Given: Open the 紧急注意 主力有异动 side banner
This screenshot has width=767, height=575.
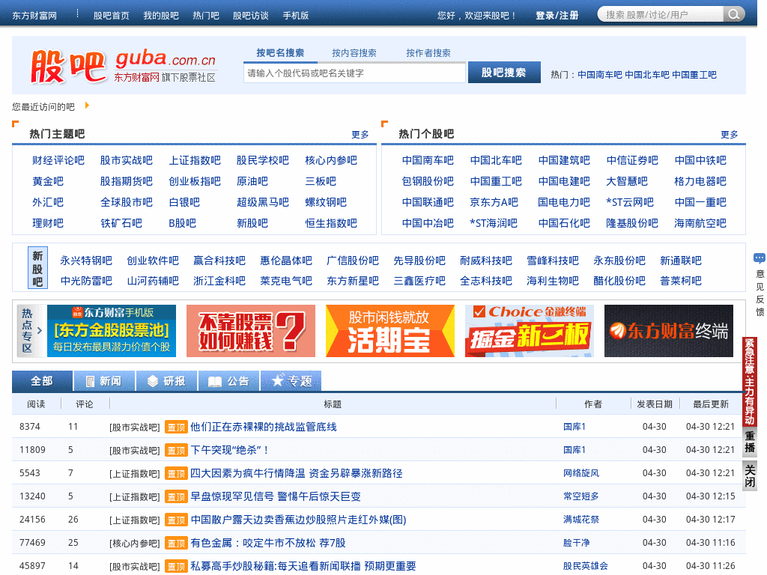Looking at the screenshot, I should coord(750,383).
